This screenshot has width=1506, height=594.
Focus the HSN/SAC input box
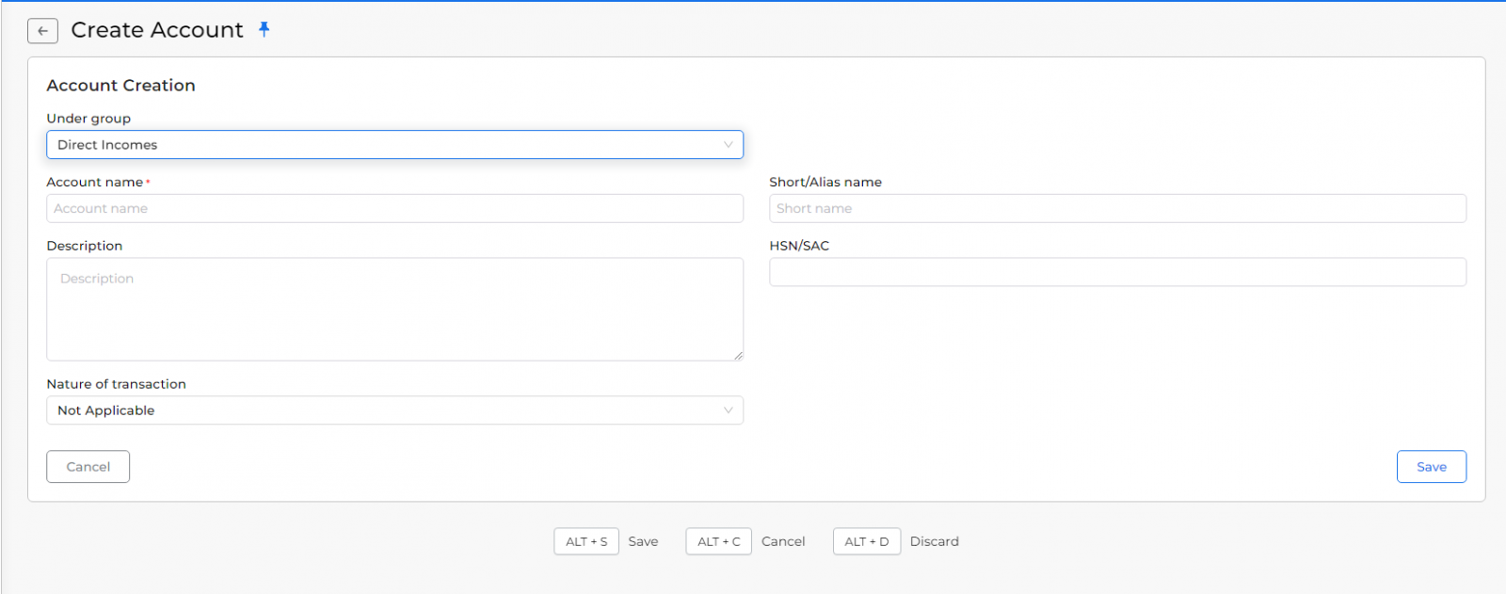1117,273
